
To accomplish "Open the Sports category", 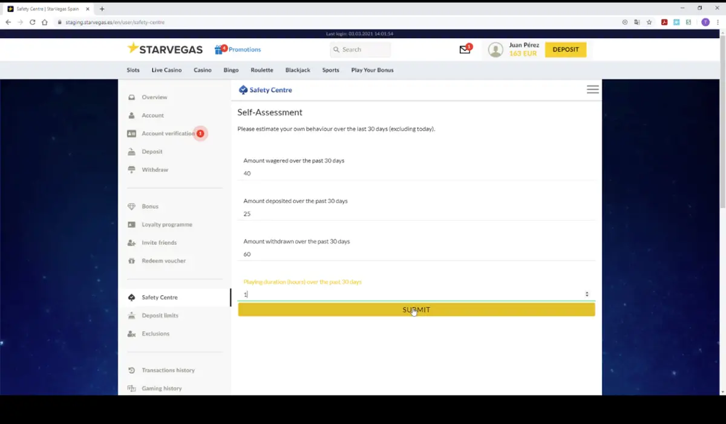I will tap(331, 70).
